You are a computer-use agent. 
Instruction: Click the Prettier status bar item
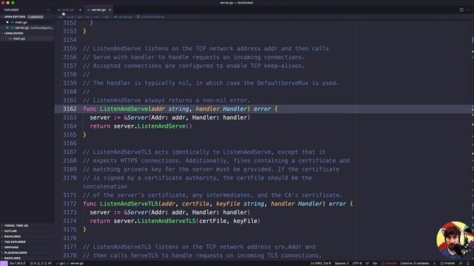pyautogui.click(x=447, y=263)
